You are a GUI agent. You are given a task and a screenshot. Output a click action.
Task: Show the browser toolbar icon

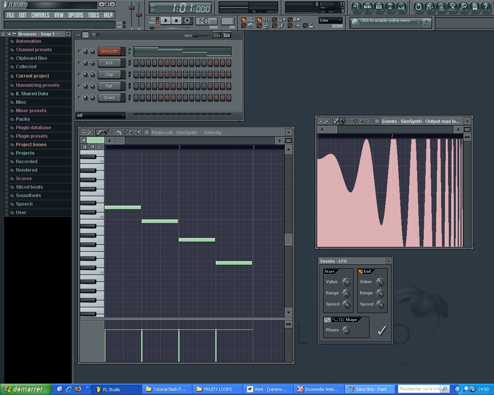point(390,7)
